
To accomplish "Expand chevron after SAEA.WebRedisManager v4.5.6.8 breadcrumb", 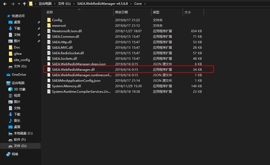I will (x=131, y=4).
